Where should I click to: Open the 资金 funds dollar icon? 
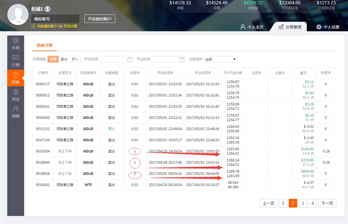click(x=16, y=95)
